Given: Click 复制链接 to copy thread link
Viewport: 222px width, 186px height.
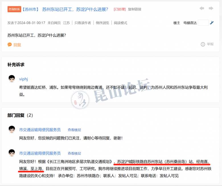Looking at the screenshot, I should pos(135,9).
